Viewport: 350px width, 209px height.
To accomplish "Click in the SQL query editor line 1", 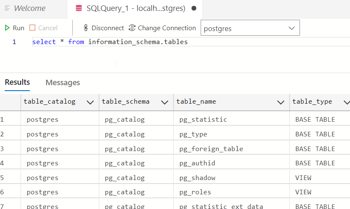I will (x=189, y=42).
